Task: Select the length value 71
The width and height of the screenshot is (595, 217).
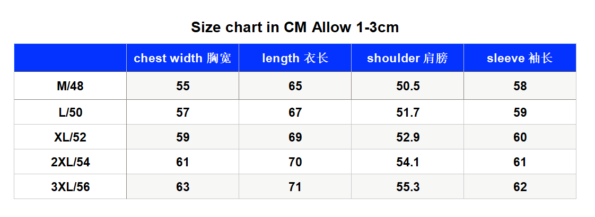Action: tap(295, 187)
